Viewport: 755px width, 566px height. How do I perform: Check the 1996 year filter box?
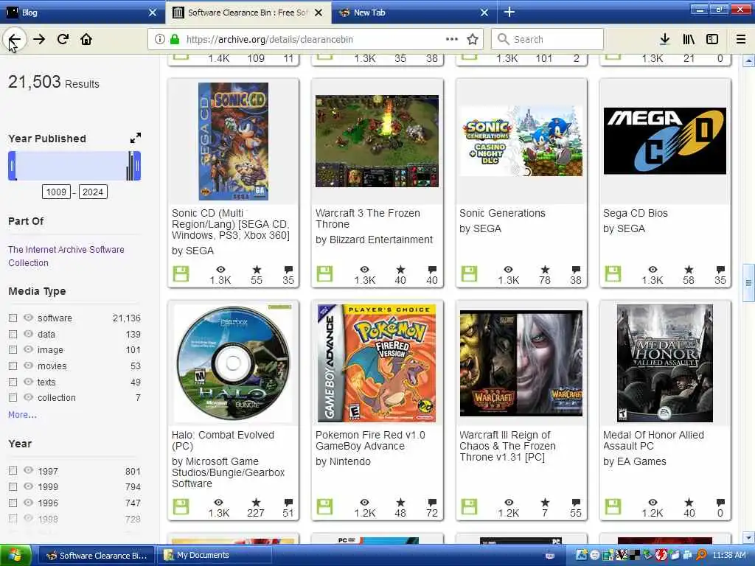pos(13,503)
